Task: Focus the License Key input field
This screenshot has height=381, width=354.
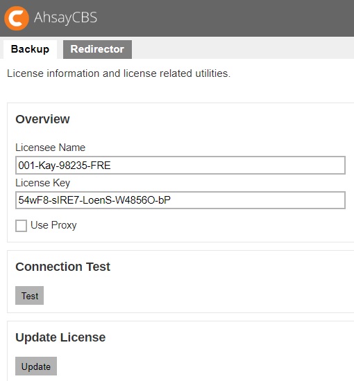Action: [180, 200]
